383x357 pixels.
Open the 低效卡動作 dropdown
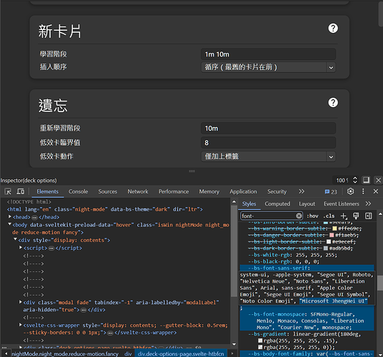coord(268,156)
